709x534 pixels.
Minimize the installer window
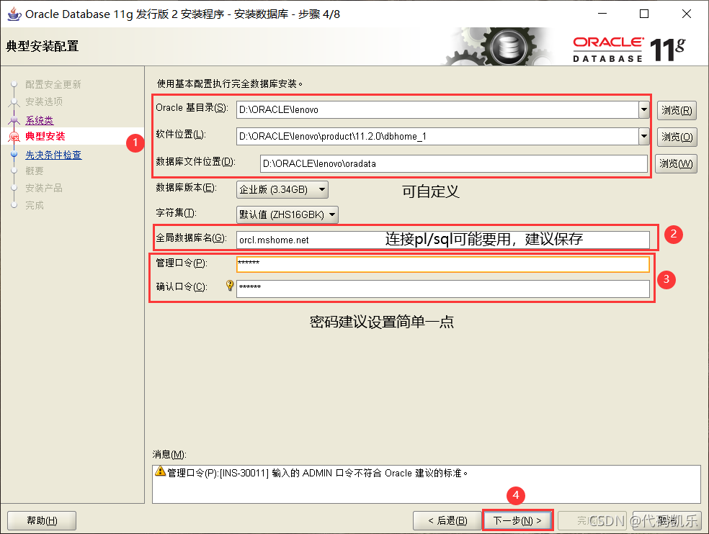[x=602, y=14]
